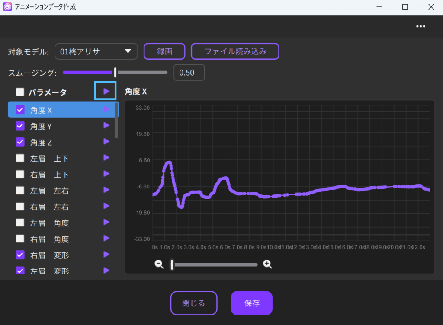Click the zoom in magnifier icon

[x=268, y=264]
